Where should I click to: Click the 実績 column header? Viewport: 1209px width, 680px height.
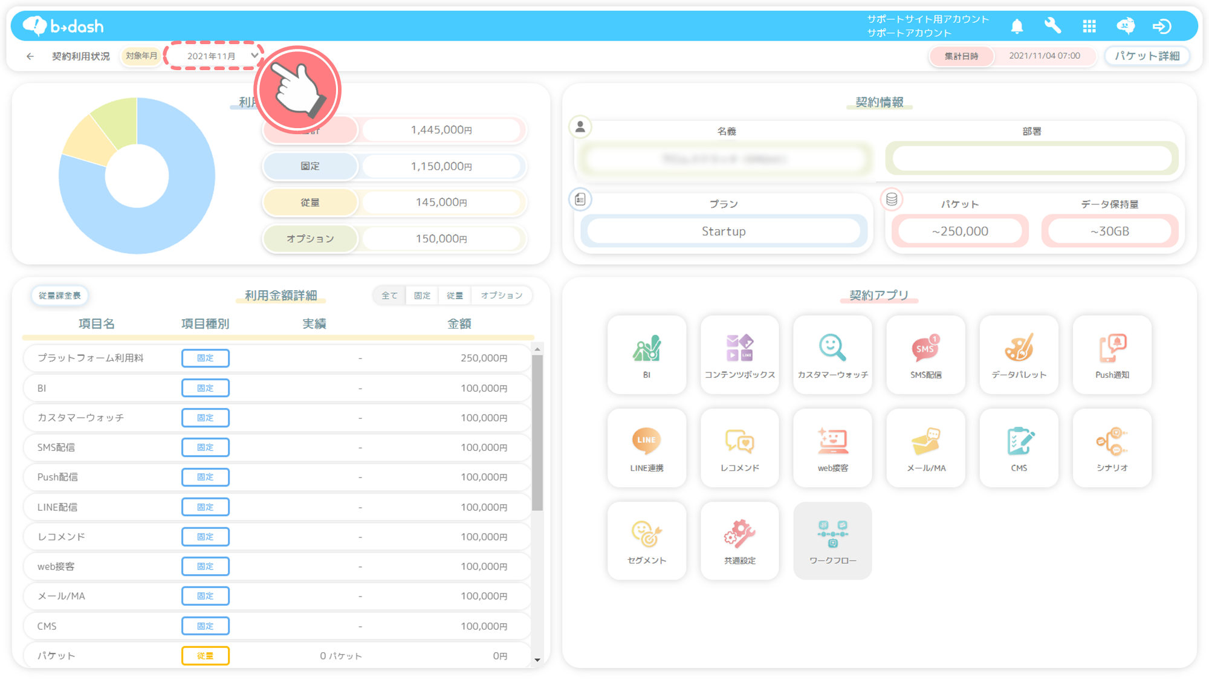(x=314, y=323)
